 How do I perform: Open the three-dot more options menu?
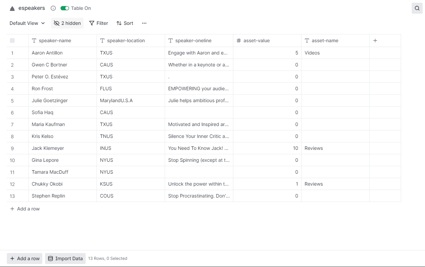click(x=144, y=23)
